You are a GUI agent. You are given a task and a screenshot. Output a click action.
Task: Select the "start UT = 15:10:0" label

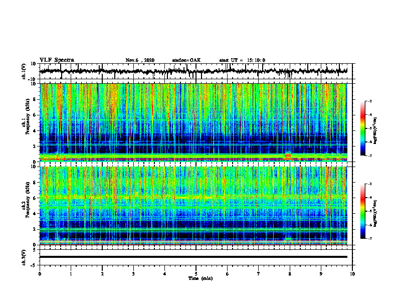pos(242,60)
